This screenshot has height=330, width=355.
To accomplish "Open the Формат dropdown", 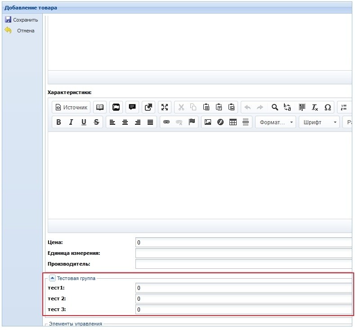I will [x=275, y=122].
